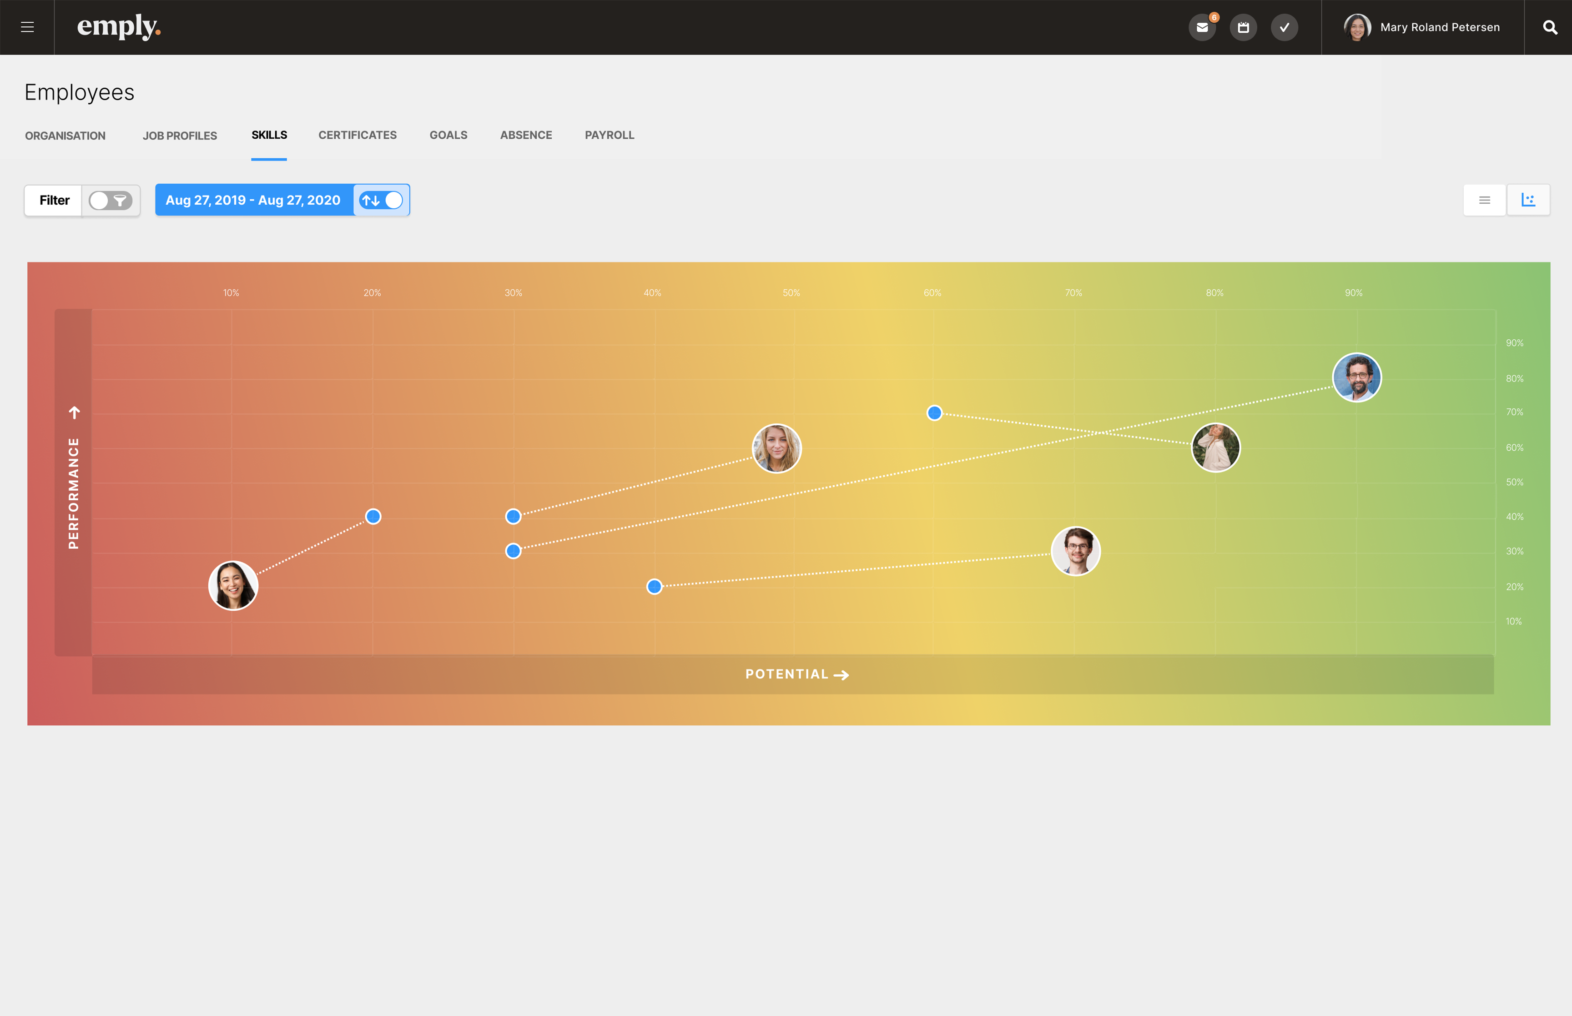Select dark-haired woman avatar near 10% potential
This screenshot has width=1572, height=1016.
pyautogui.click(x=233, y=586)
